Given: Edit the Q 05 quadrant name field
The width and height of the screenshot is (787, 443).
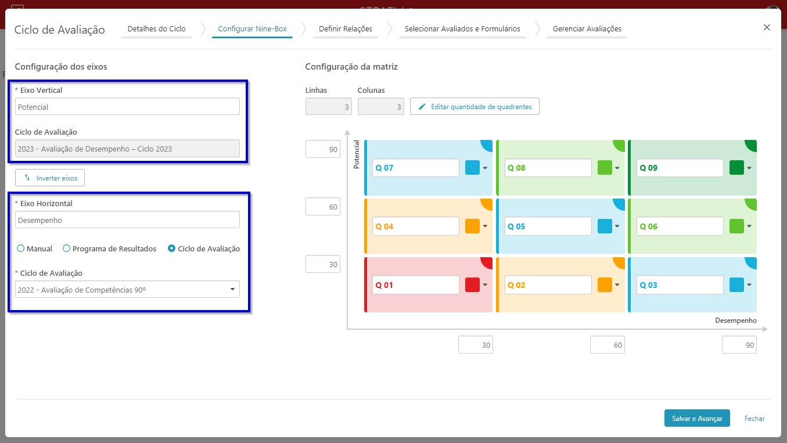Looking at the screenshot, I should [548, 226].
